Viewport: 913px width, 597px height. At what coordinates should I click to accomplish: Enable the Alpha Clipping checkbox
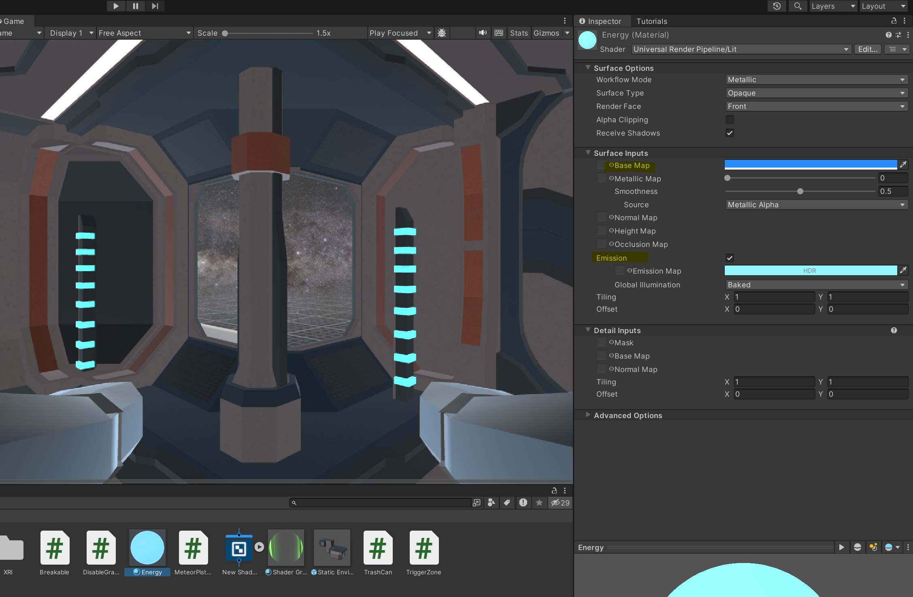[x=730, y=120]
